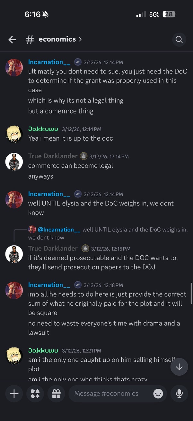
Task: Open the Apps and games picker
Action: 35,394
